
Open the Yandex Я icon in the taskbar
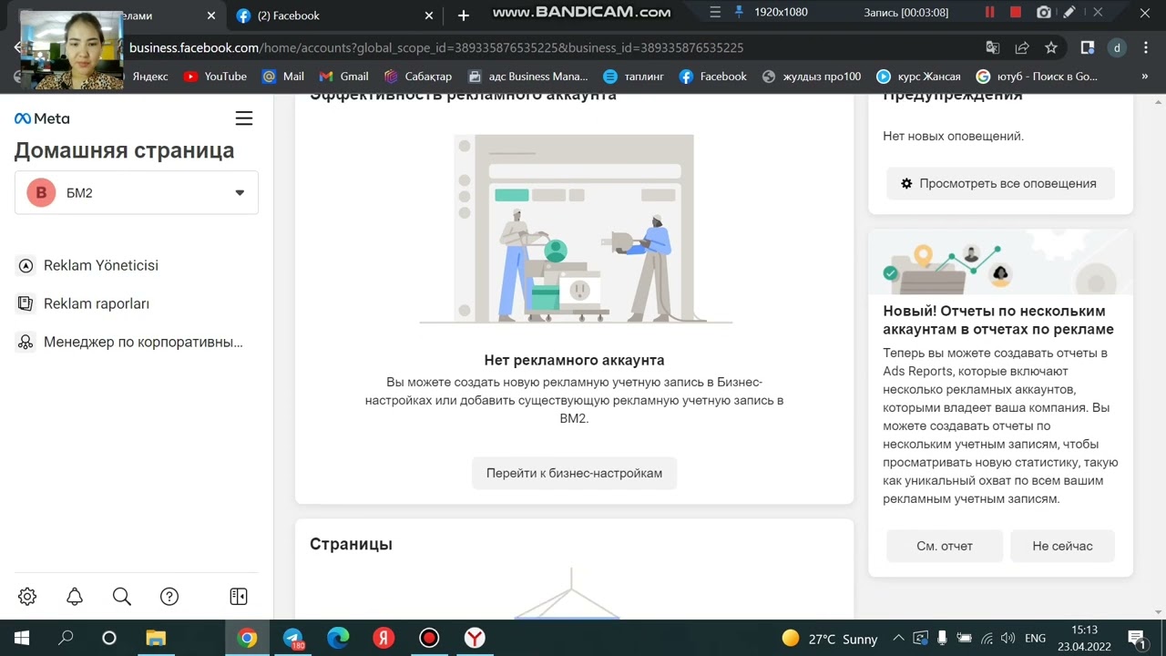[x=384, y=638]
